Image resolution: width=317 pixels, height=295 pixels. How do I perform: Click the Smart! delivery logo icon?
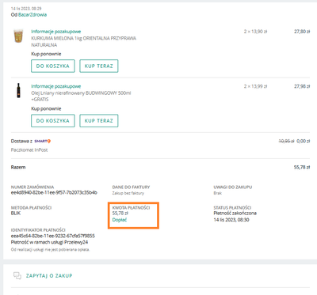point(43,142)
